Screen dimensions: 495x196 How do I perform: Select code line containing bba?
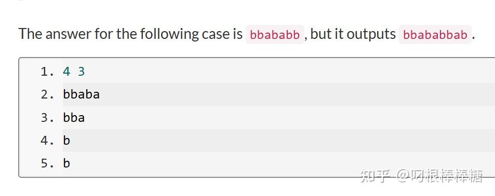(x=279, y=118)
